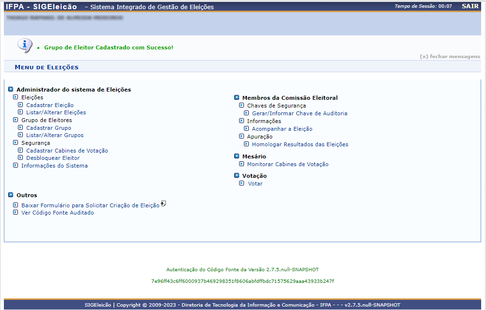
Task: Click the arrow icon beside Votar
Action: point(242,183)
